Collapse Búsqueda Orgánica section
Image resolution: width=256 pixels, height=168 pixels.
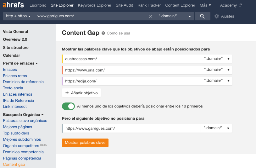[x=23, y=115]
